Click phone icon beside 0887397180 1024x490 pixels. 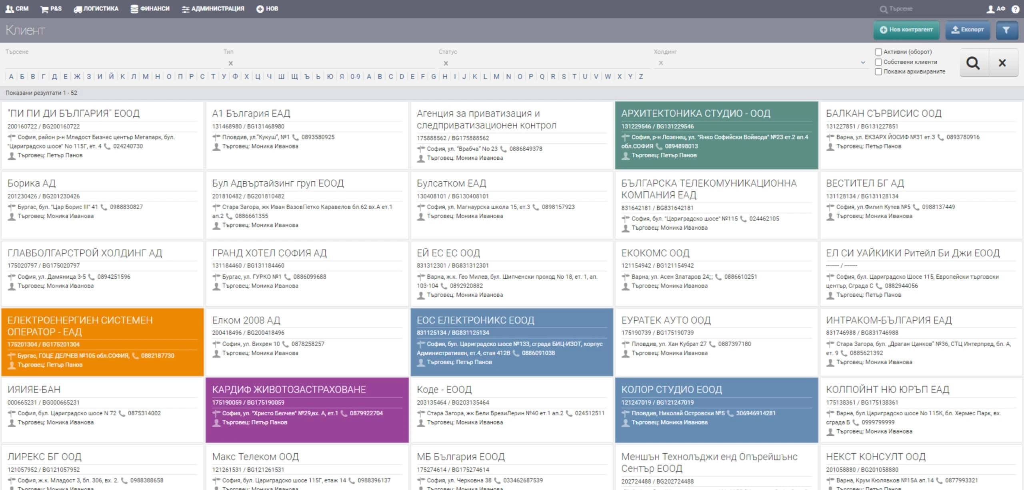[x=712, y=344]
